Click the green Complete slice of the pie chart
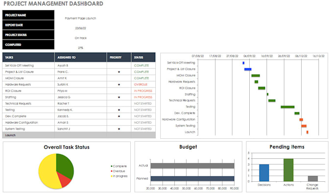The height and width of the screenshot is (194, 333). 66,167
